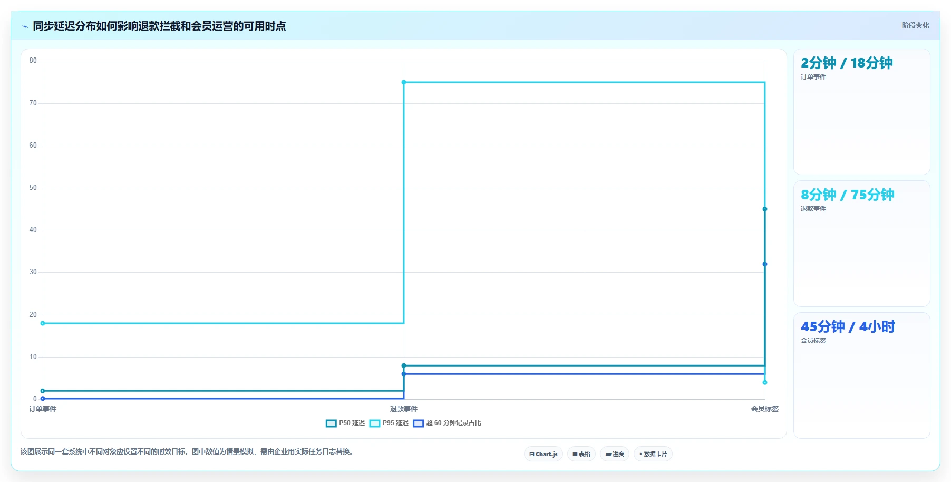The height and width of the screenshot is (482, 951).
Task: Select the 超60分钟 data point at 6 for 退款事件
Action: click(x=404, y=374)
